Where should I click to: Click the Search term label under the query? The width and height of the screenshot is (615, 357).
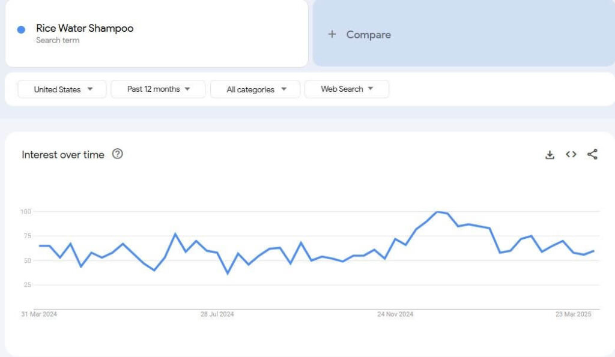tap(58, 41)
